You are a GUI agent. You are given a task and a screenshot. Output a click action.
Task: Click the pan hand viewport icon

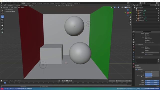[130, 20]
